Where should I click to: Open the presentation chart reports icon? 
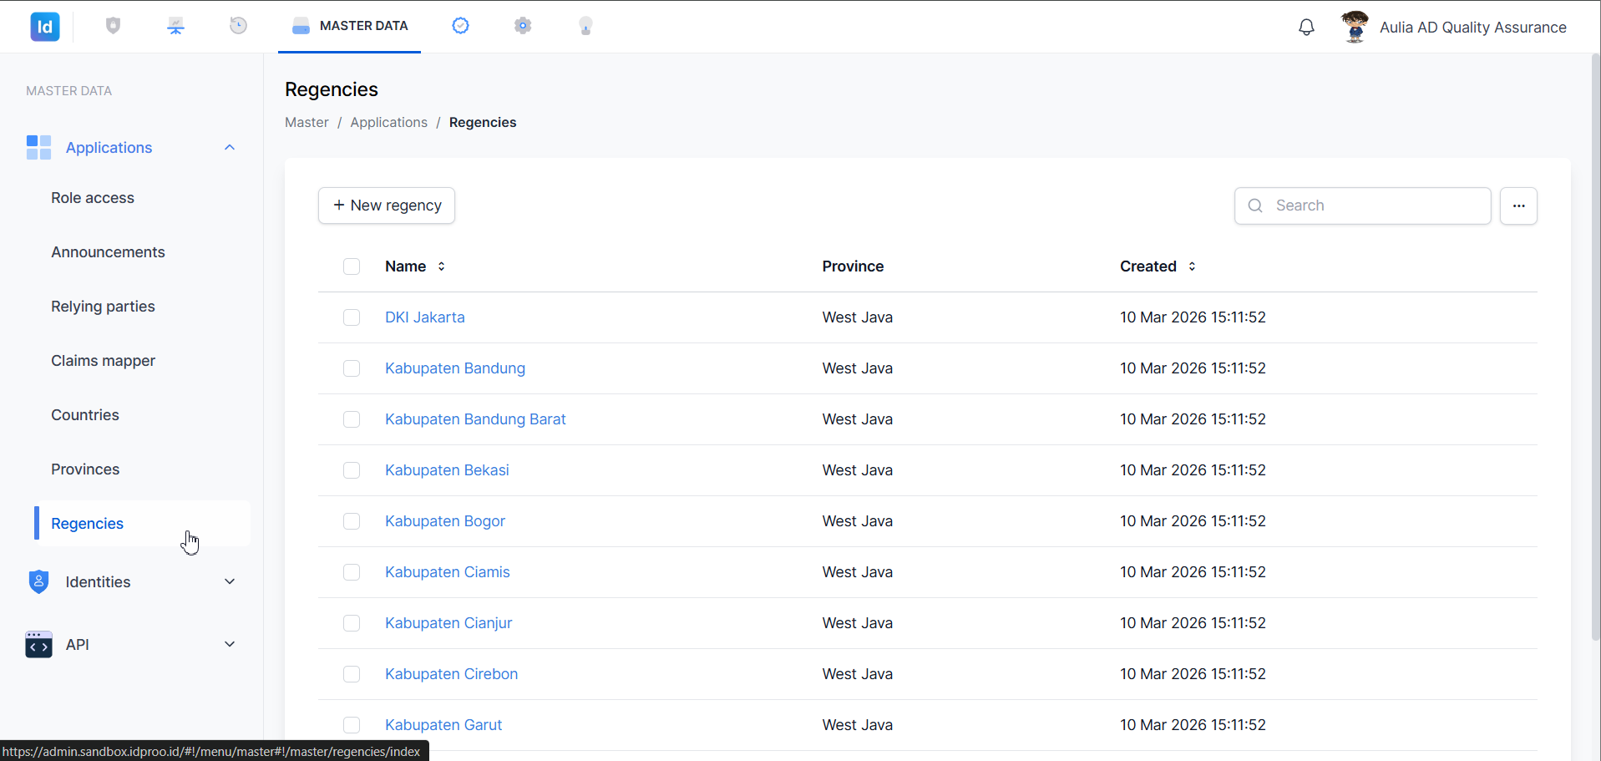175,26
